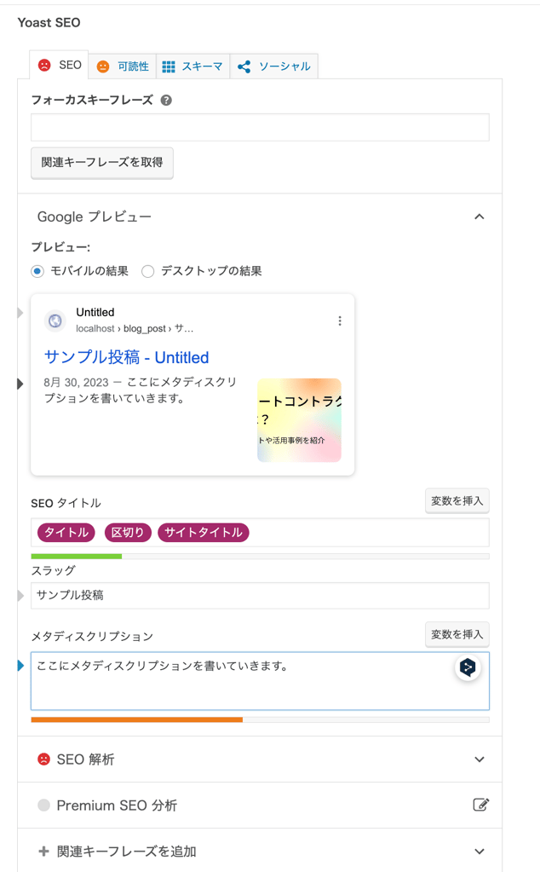The width and height of the screenshot is (540, 872).
Task: Click the globe favicon in the preview card
Action: [x=55, y=321]
